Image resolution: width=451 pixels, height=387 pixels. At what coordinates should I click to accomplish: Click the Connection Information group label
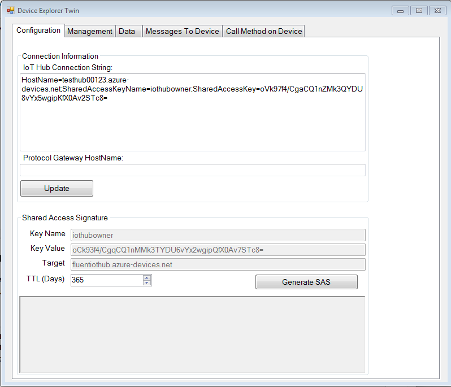60,56
